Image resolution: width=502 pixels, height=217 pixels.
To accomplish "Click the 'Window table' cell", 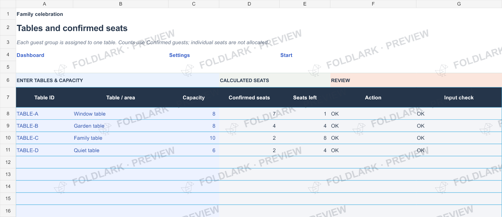I will coord(120,114).
